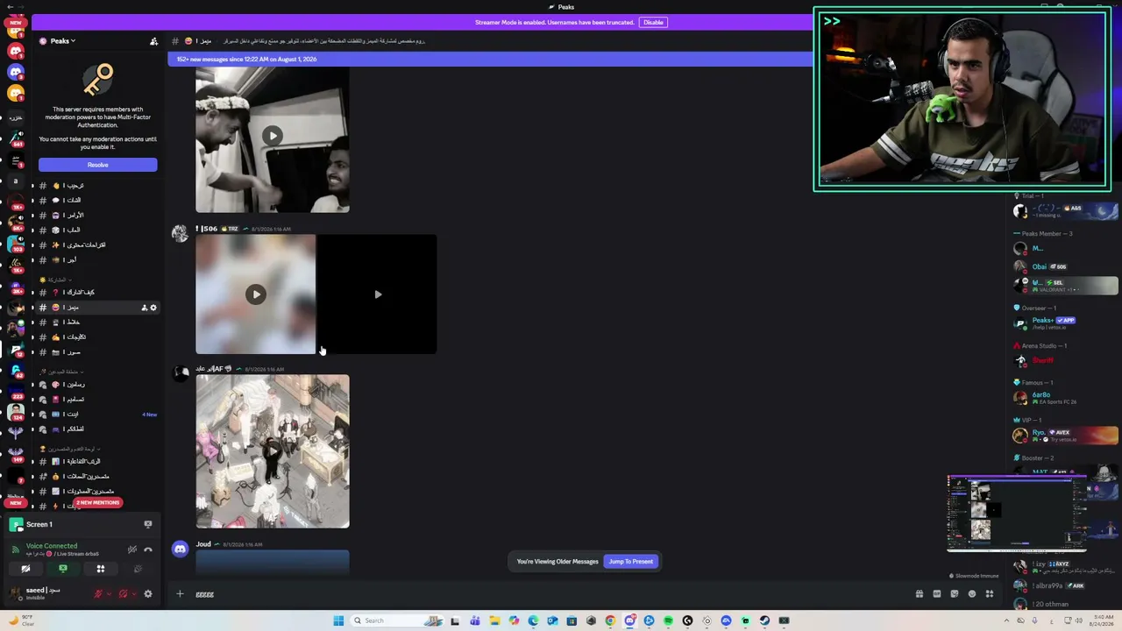Open the gift icon in message bar
1122x631 pixels.
[919, 594]
